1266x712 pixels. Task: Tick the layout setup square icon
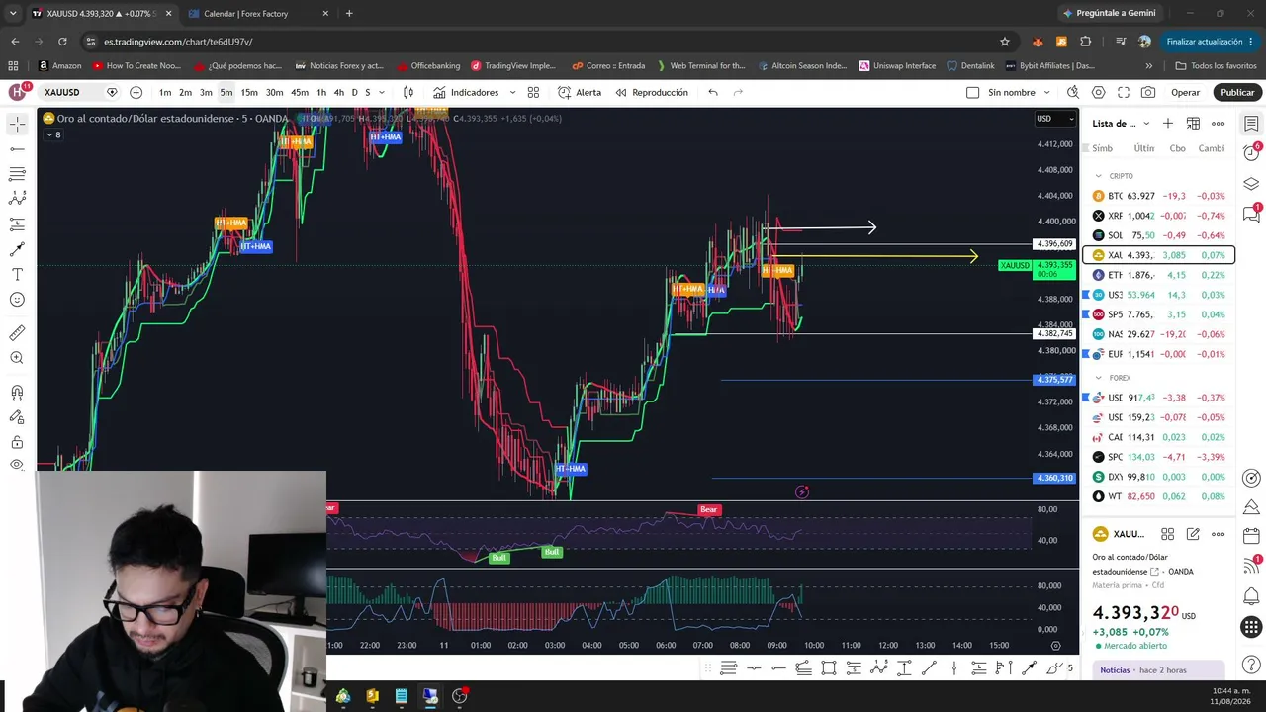pyautogui.click(x=972, y=92)
